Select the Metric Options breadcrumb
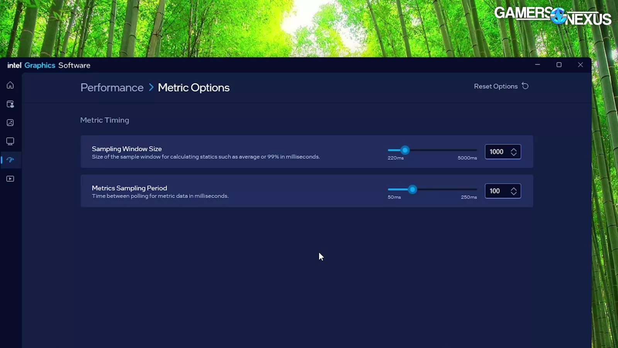618x348 pixels. pos(194,88)
